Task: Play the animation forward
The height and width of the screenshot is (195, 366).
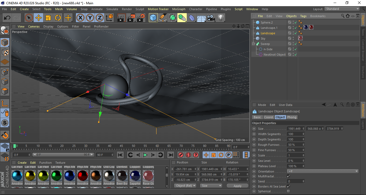Action: (145, 155)
